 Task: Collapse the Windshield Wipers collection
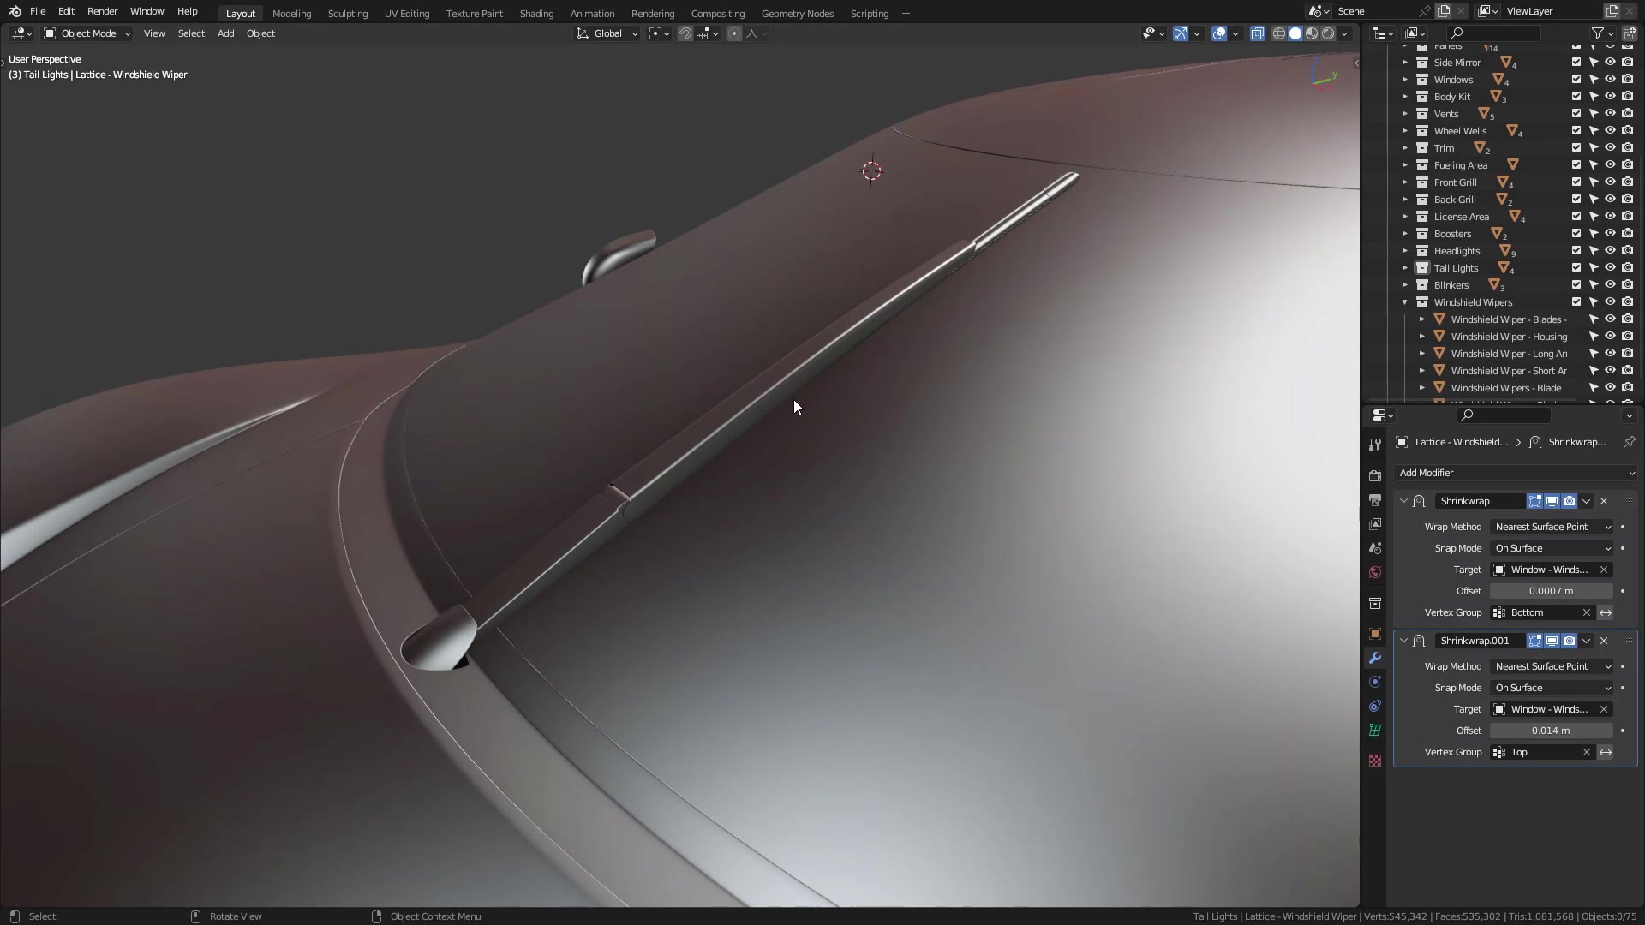1405,302
